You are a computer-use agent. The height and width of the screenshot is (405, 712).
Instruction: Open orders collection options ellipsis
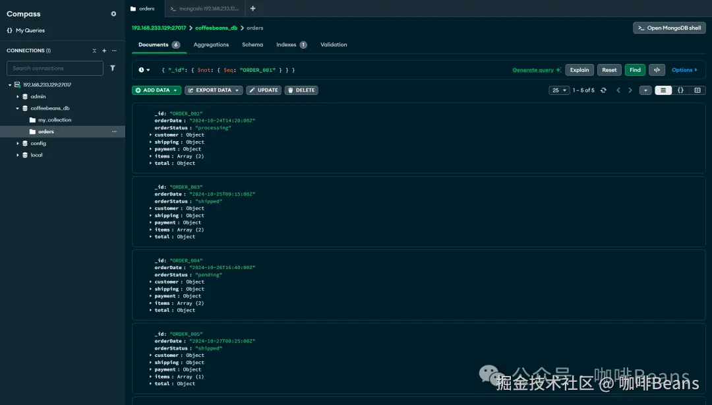point(115,132)
